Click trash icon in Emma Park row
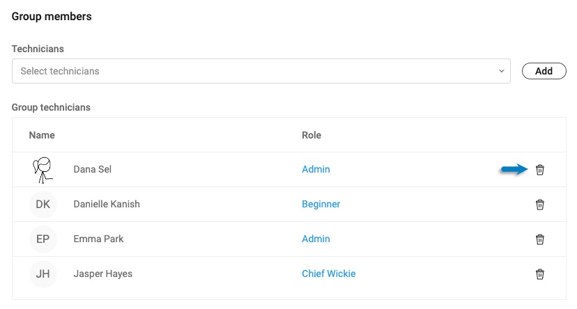Image resolution: width=577 pixels, height=309 pixels. coord(539,239)
